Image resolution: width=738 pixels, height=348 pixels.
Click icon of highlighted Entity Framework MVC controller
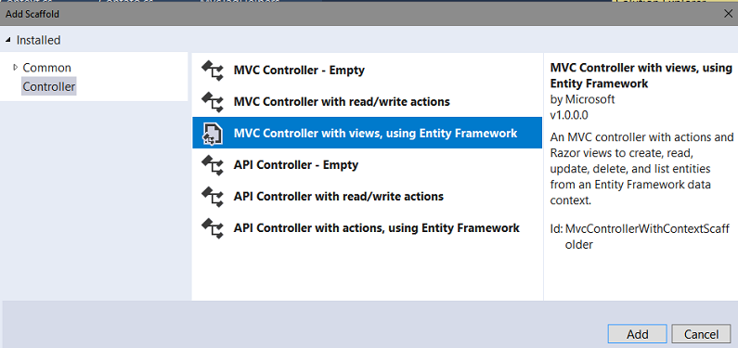(211, 134)
